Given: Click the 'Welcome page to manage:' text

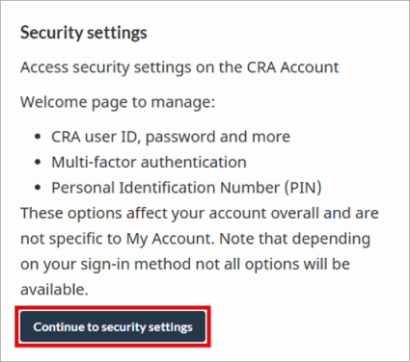Looking at the screenshot, I should click(x=118, y=102).
